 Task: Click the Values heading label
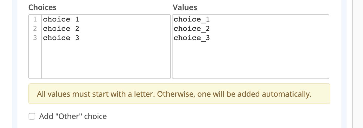[x=185, y=7]
